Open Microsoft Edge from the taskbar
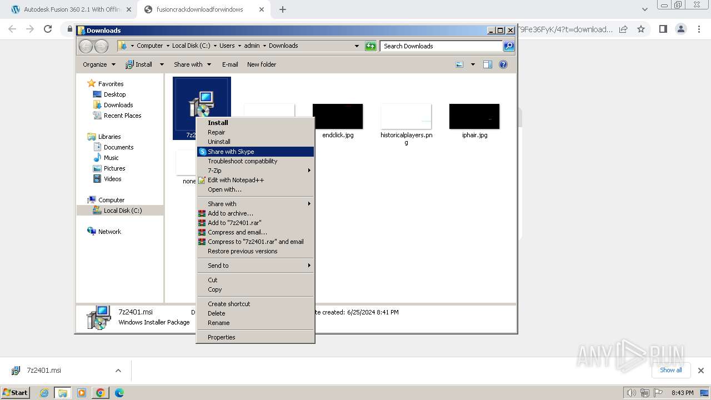 point(119,393)
